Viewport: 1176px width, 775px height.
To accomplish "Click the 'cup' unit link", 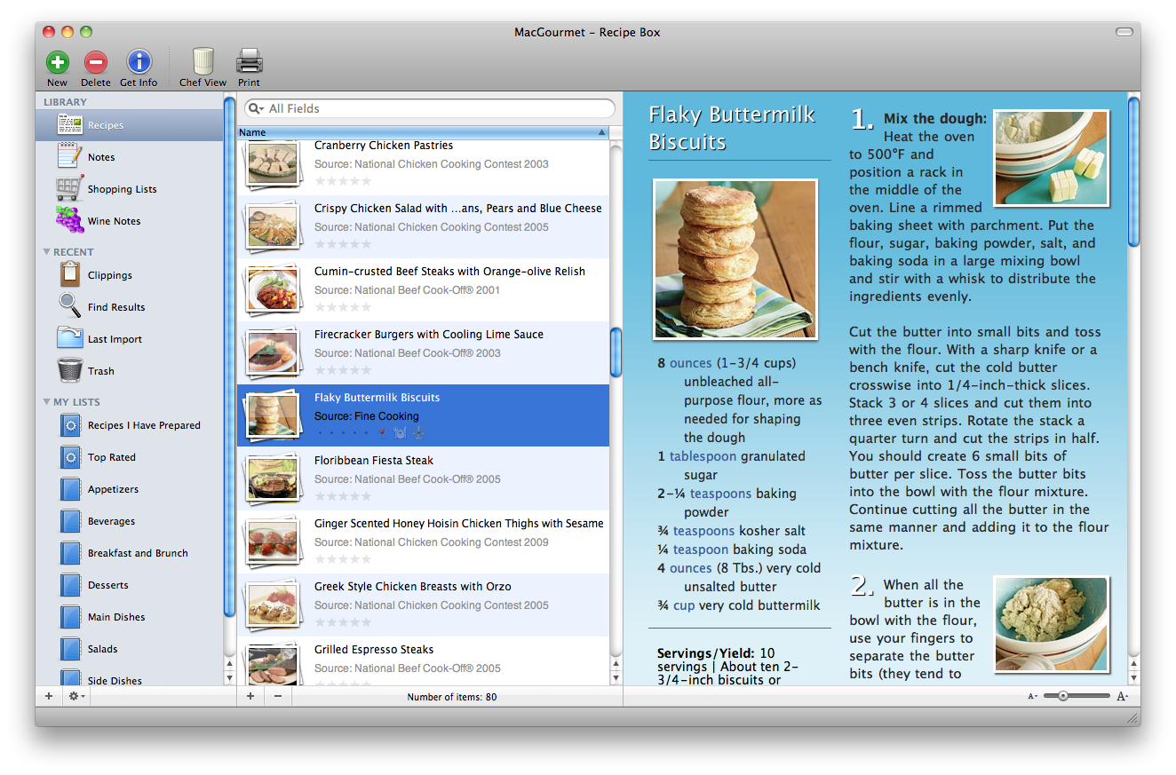I will pos(684,605).
